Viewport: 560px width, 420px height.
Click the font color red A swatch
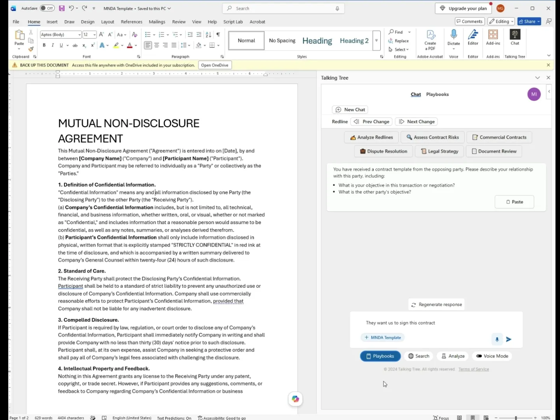coord(130,45)
